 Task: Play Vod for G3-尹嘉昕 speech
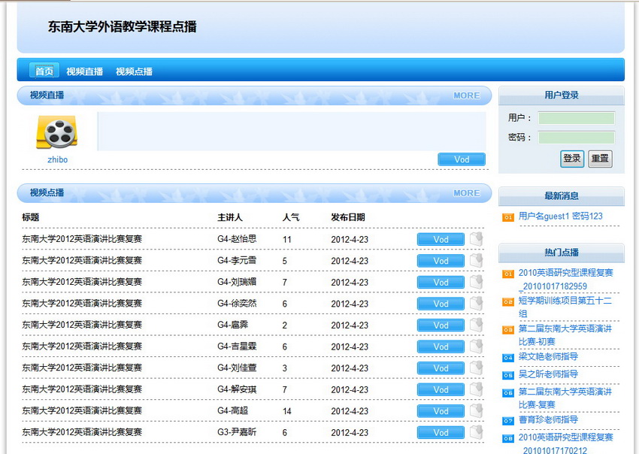click(x=441, y=432)
